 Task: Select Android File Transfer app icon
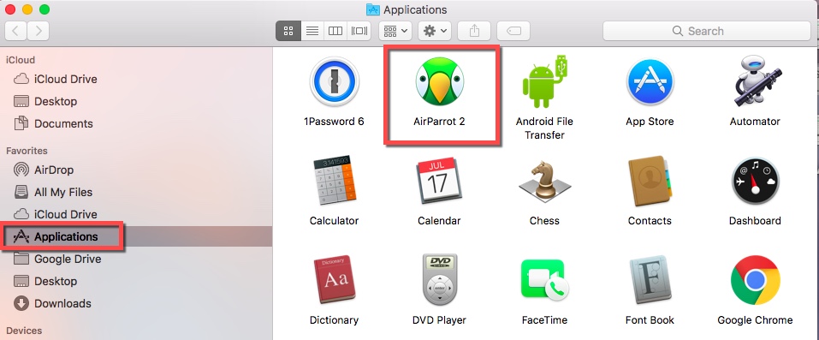pyautogui.click(x=544, y=81)
